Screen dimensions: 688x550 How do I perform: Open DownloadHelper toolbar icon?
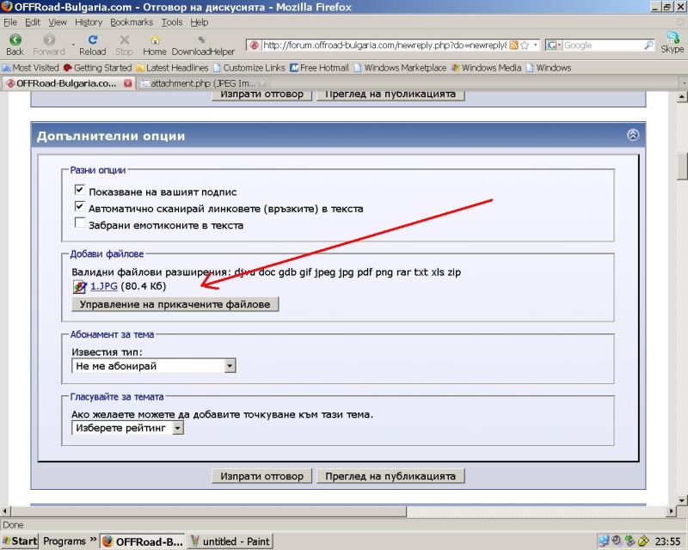coord(202,40)
